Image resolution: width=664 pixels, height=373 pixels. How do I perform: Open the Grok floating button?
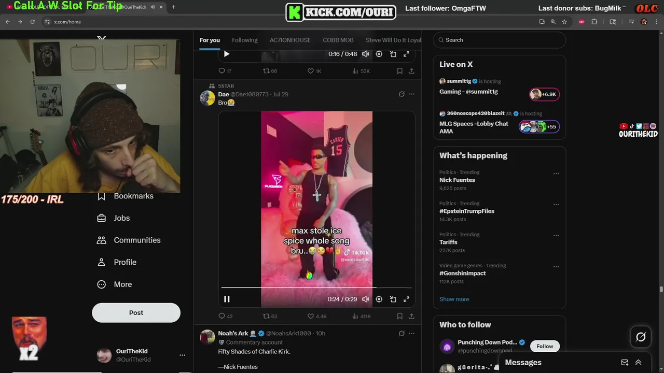[641, 337]
